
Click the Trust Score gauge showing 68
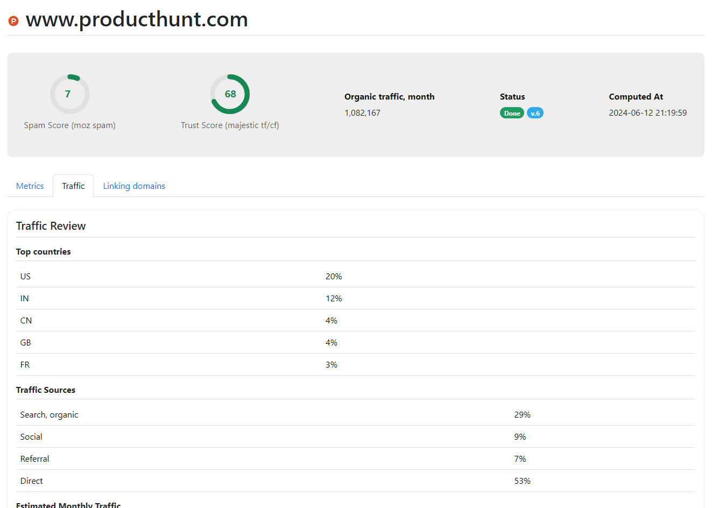click(x=230, y=94)
